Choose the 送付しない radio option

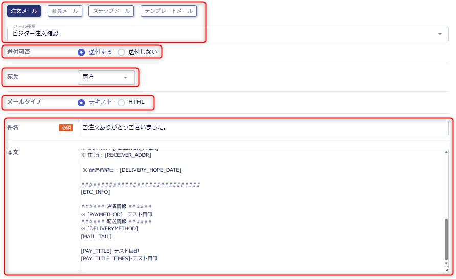(121, 52)
